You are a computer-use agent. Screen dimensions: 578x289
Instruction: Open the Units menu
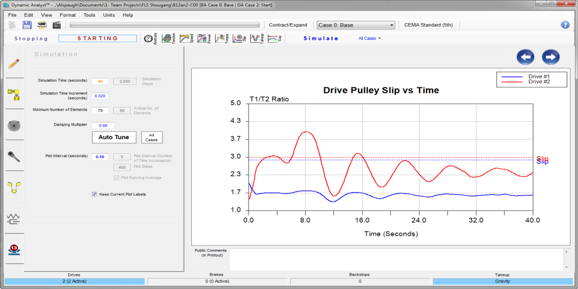[109, 15]
